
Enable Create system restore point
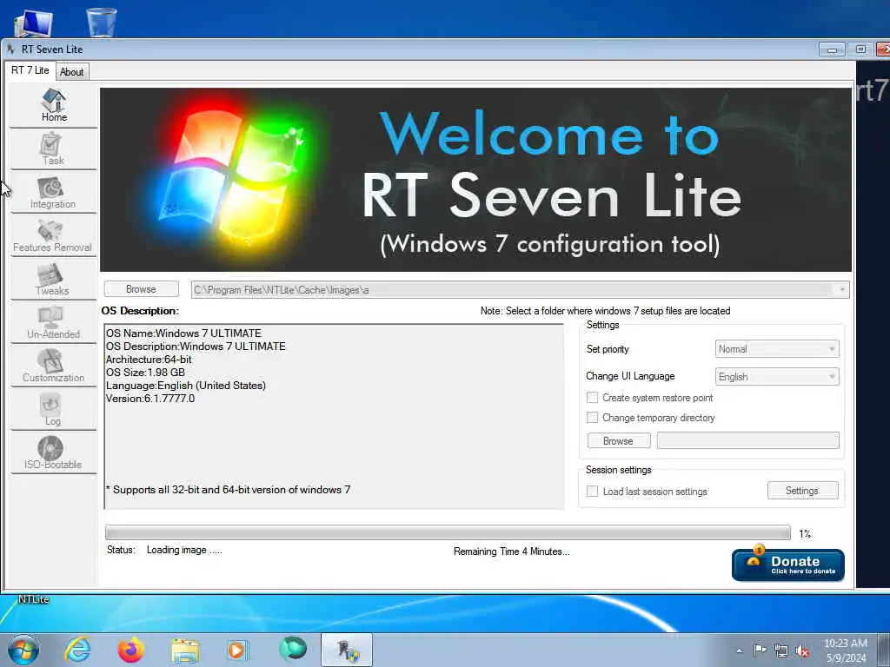click(x=592, y=398)
